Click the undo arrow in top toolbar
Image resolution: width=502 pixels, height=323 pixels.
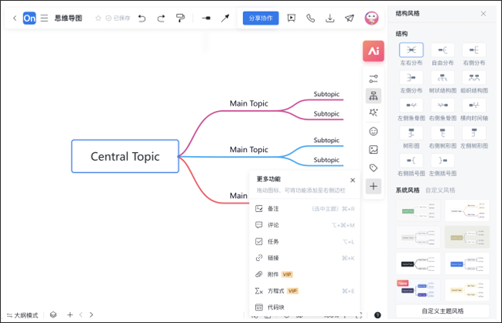click(x=142, y=18)
